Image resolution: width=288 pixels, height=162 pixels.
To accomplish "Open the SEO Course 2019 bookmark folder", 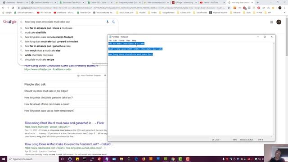I will [x=125, y=13].
